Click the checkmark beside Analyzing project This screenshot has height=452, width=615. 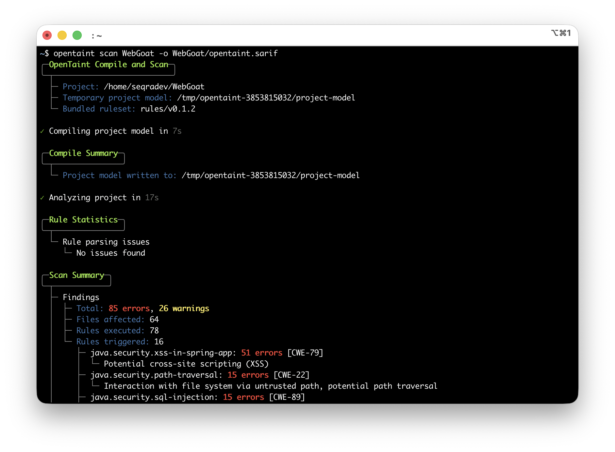click(43, 197)
